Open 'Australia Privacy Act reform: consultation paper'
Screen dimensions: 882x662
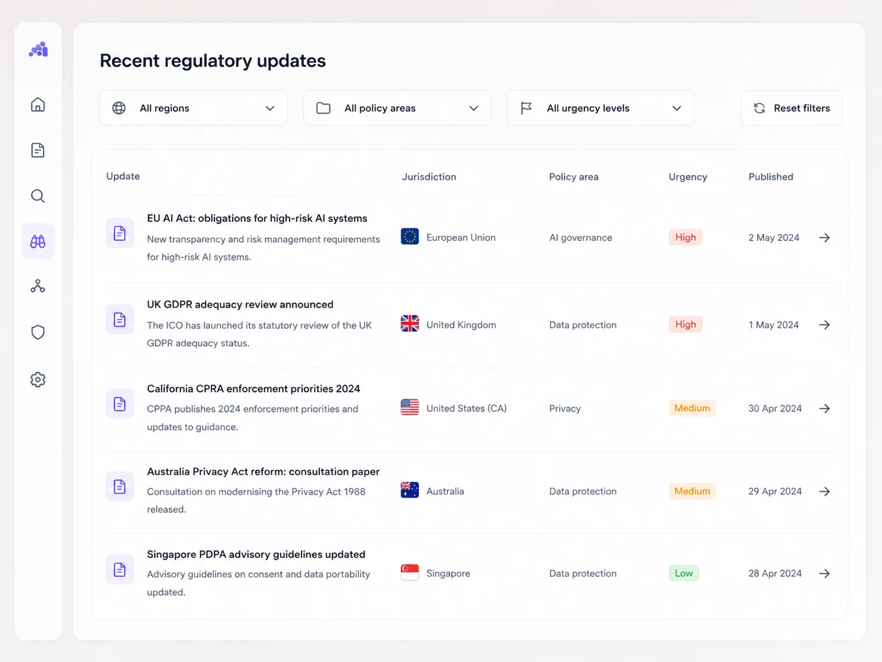(263, 471)
